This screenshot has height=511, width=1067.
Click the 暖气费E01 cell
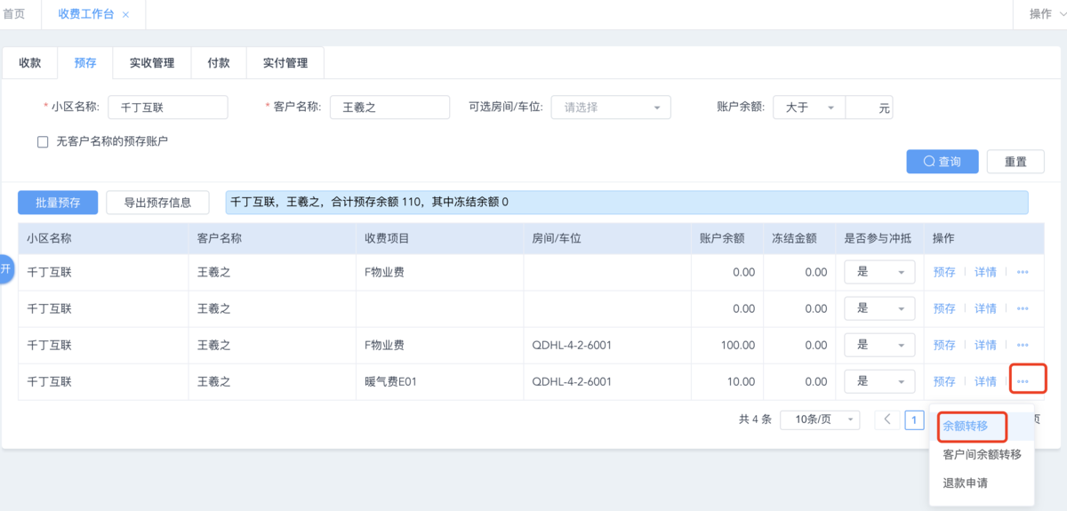(x=440, y=381)
